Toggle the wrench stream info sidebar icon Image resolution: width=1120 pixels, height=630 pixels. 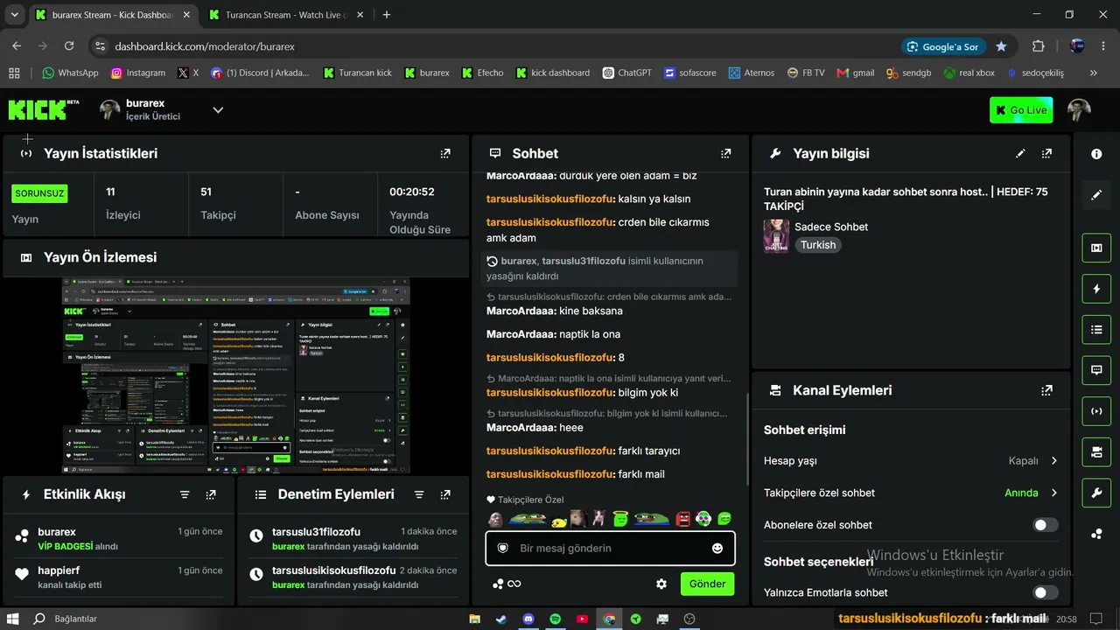pos(1096,493)
